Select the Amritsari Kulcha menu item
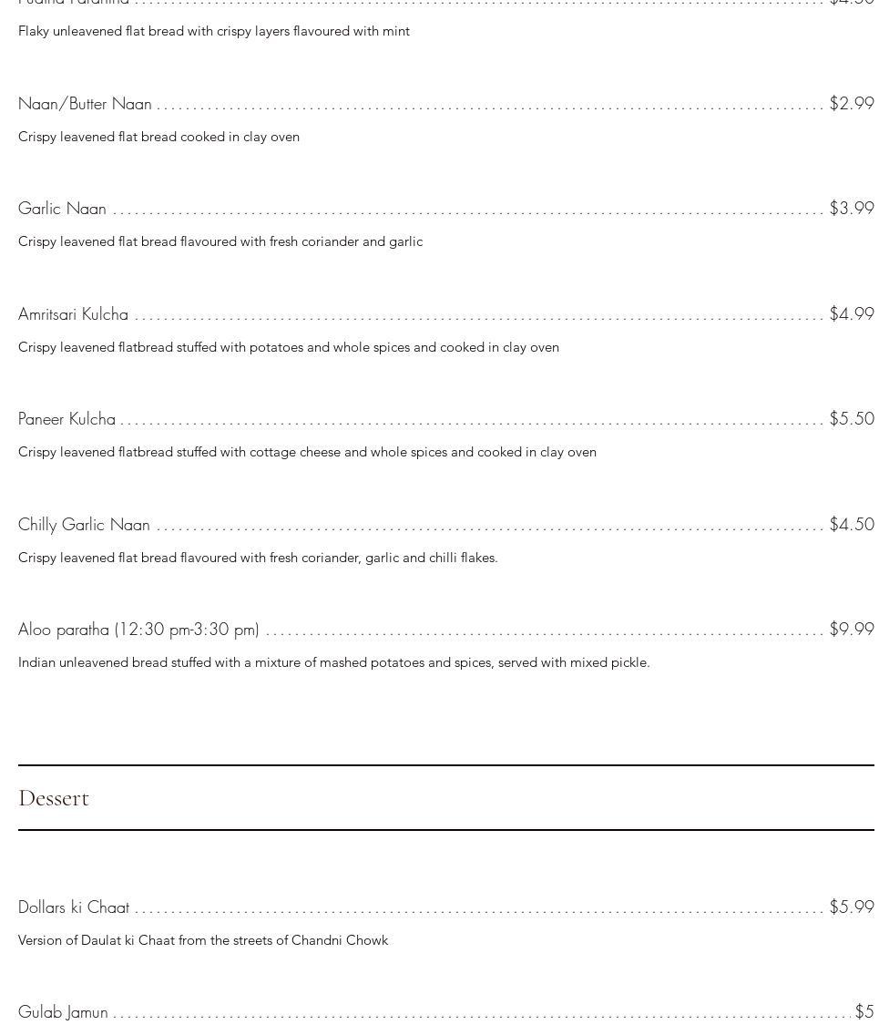Viewport: 879px width, 1035px height. pyautogui.click(x=73, y=314)
